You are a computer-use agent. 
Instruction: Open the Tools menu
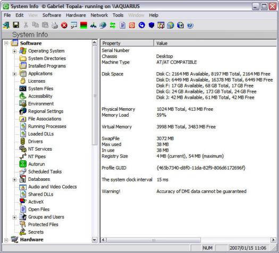tap(118, 15)
